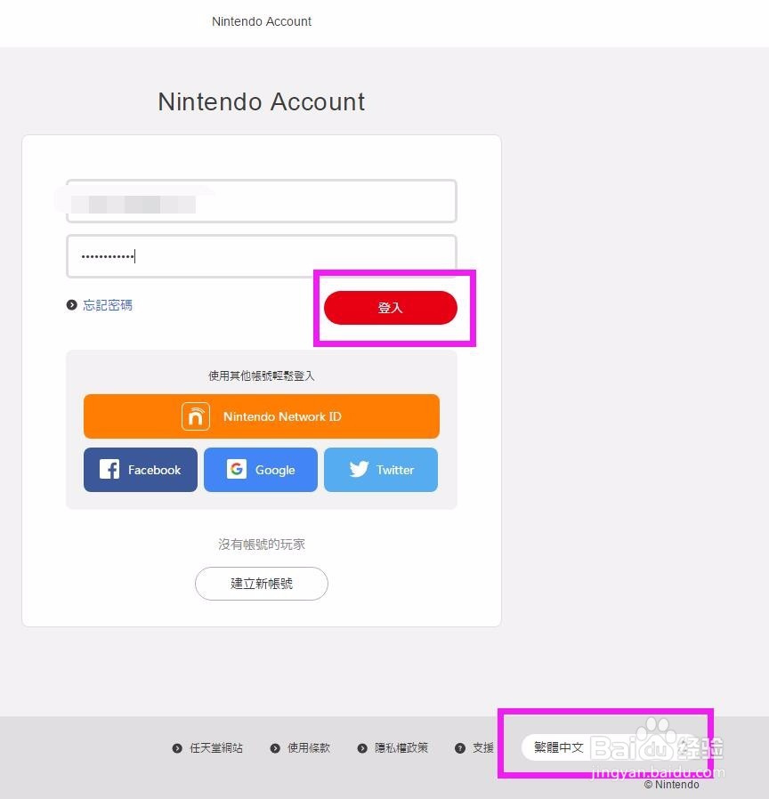Image resolution: width=769 pixels, height=799 pixels.
Task: Open the 支援 support link
Action: point(483,748)
